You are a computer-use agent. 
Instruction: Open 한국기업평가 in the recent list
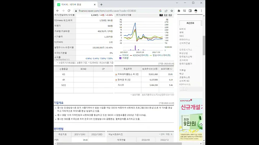[x=186, y=64]
